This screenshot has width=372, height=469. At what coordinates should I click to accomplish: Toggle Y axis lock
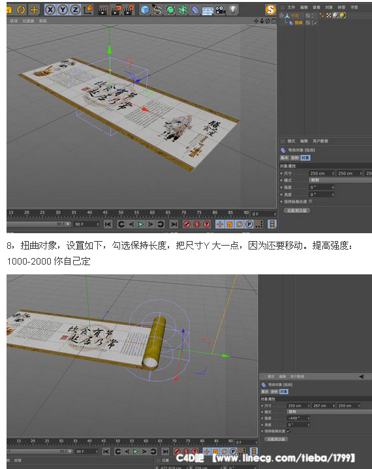click(x=63, y=10)
